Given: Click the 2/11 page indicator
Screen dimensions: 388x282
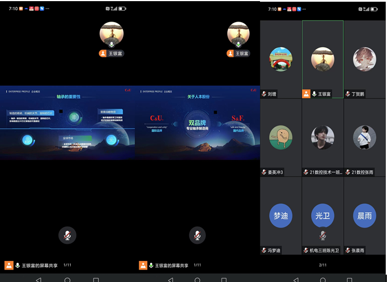Looking at the screenshot, I should tap(323, 265).
